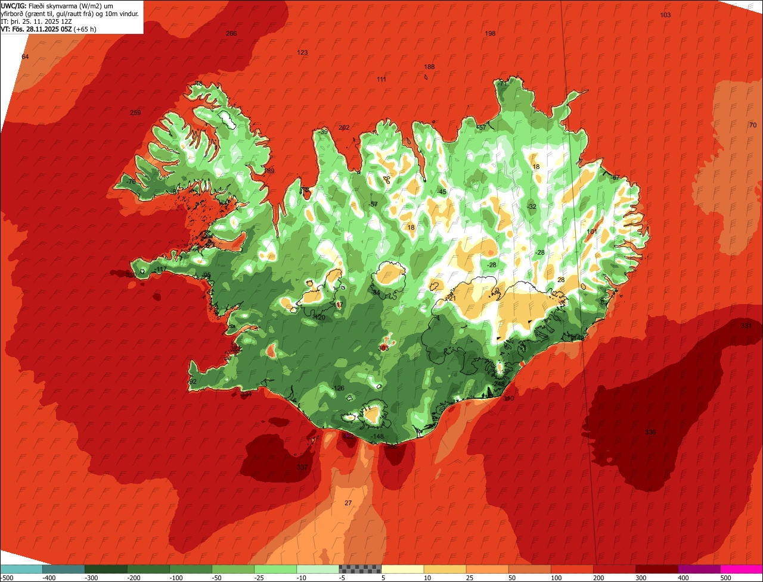763x582 pixels.
Task: Click the light green -25 to -10 swatch
Action: [x=275, y=568]
